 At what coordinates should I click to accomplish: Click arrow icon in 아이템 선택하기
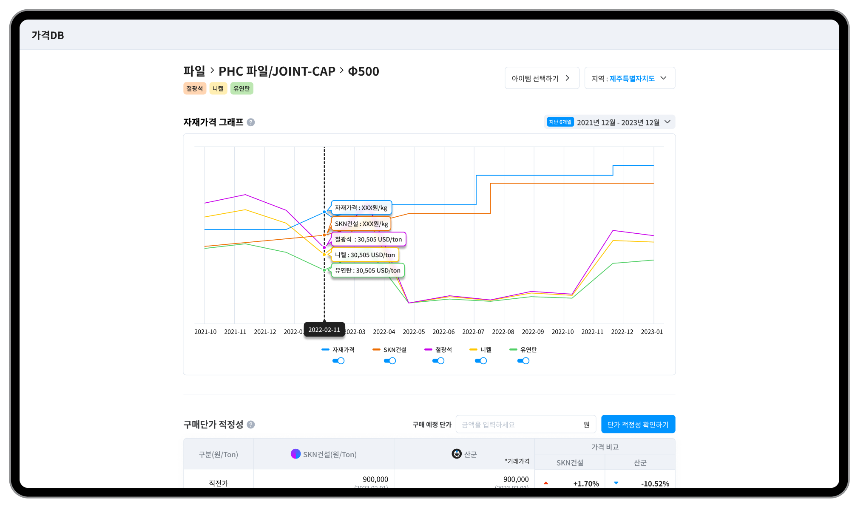[567, 78]
